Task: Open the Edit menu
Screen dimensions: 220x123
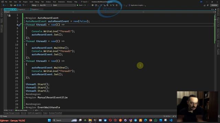Action: point(11,2)
